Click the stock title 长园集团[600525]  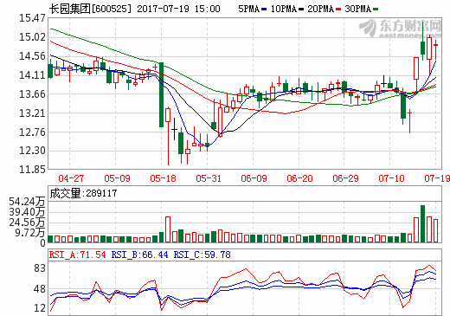point(90,9)
